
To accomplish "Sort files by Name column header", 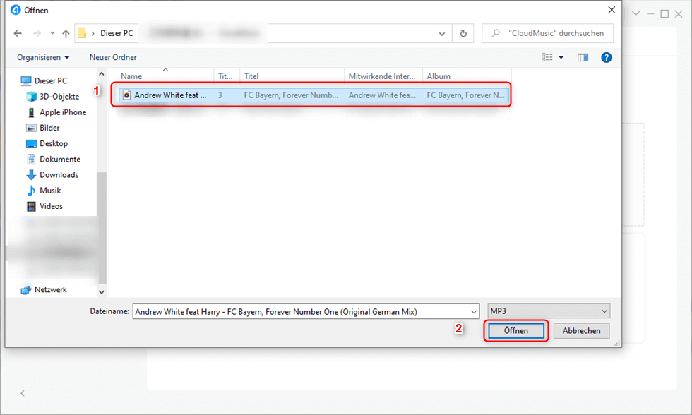I will point(131,76).
